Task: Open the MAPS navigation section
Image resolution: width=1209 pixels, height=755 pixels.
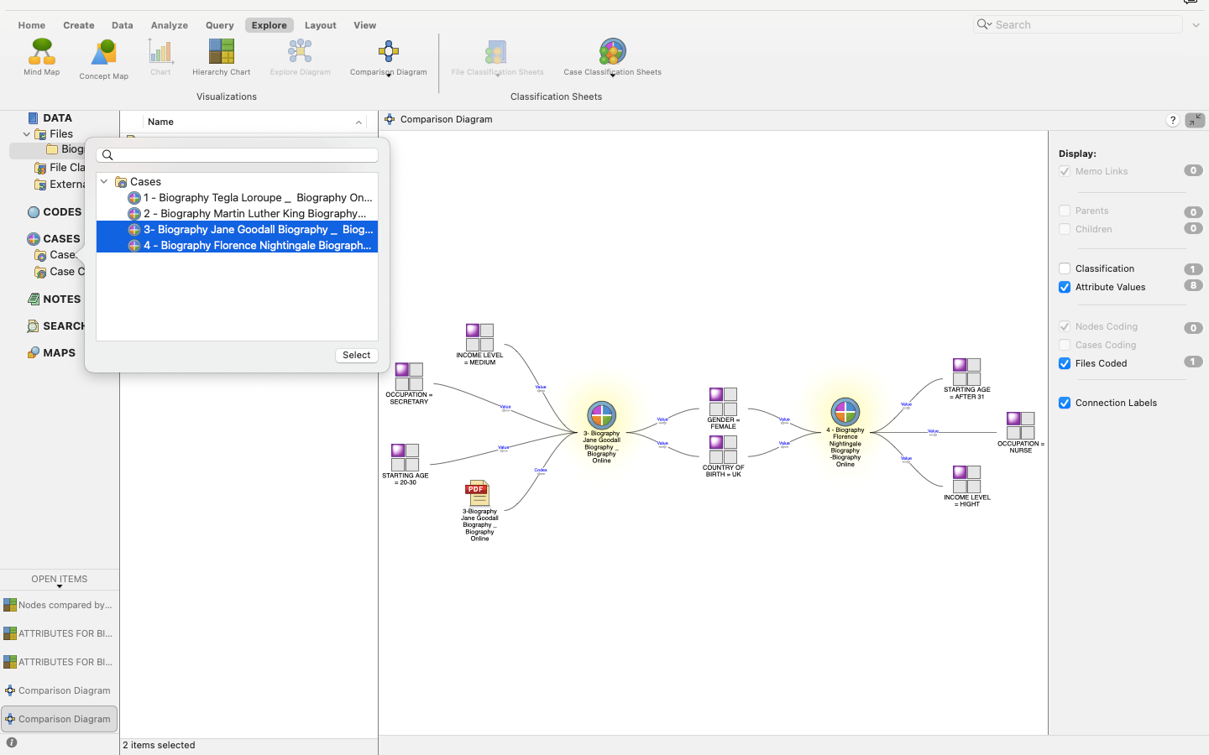Action: (x=52, y=352)
